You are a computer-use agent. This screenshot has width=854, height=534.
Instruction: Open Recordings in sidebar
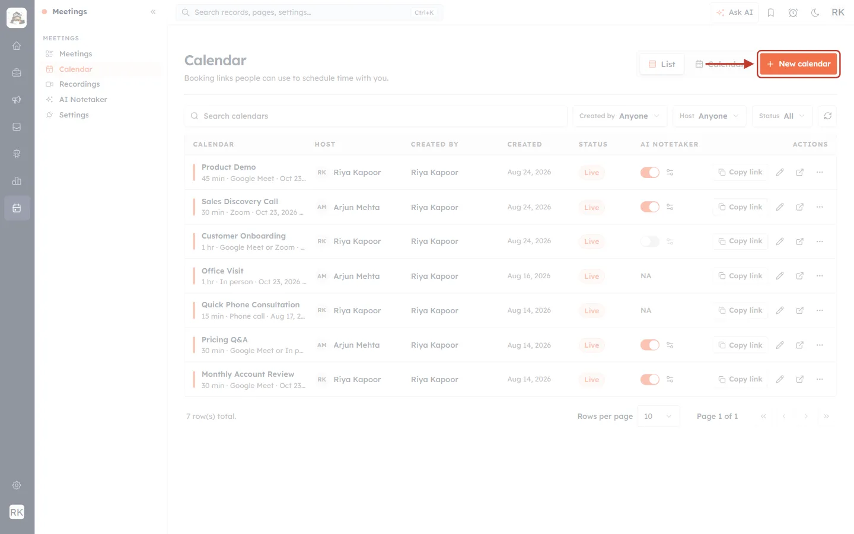coord(79,84)
